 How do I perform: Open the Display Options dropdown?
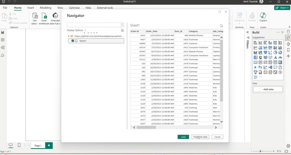click(76, 30)
